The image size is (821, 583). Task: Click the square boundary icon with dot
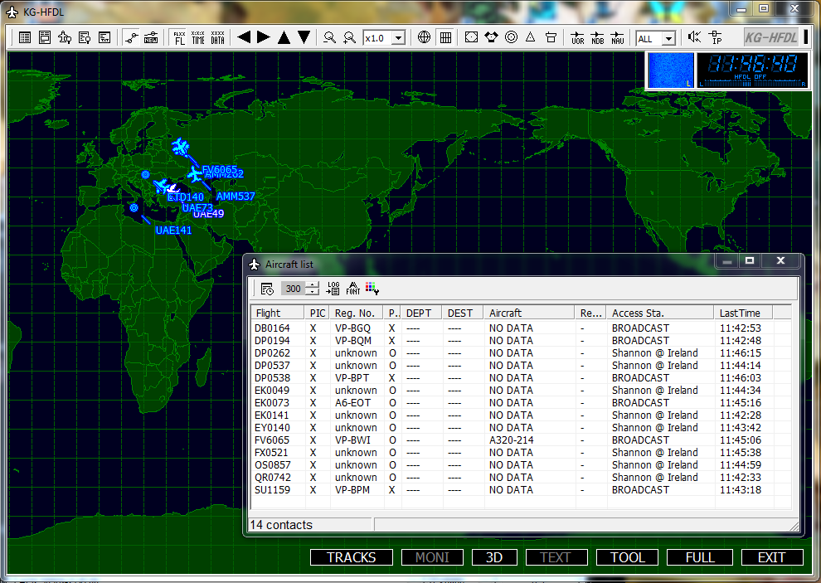click(x=471, y=37)
